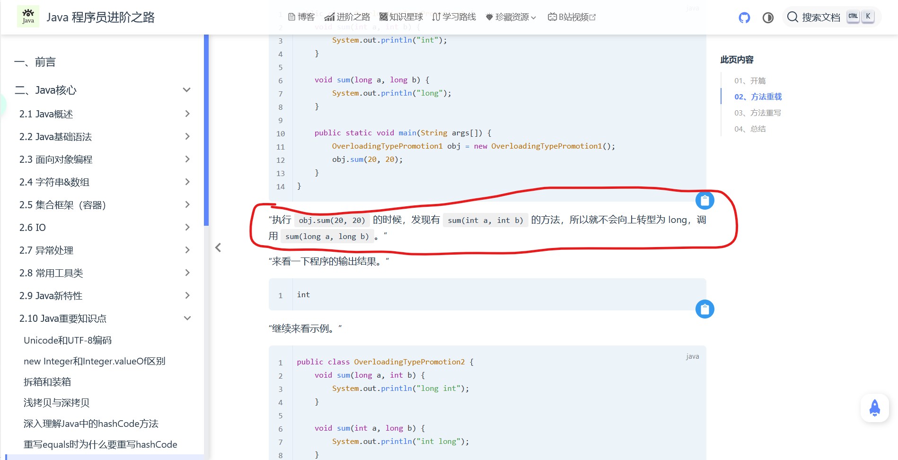Click the 此页内容 heading
Image resolution: width=898 pixels, height=460 pixels.
(737, 60)
